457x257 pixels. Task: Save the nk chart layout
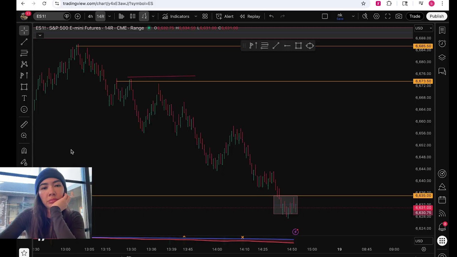(340, 16)
